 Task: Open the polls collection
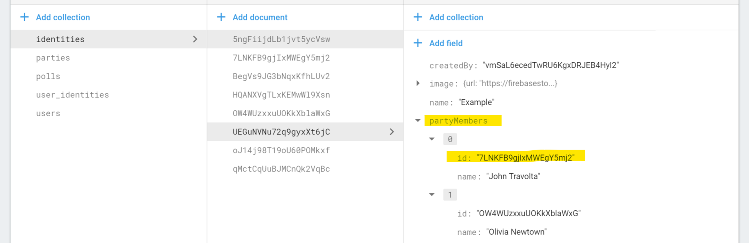[48, 76]
